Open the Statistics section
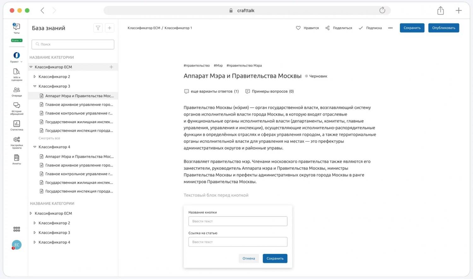 [x=16, y=125]
